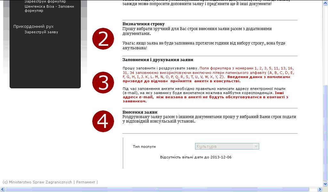Click the 'Тип послуги' field label

144,147
